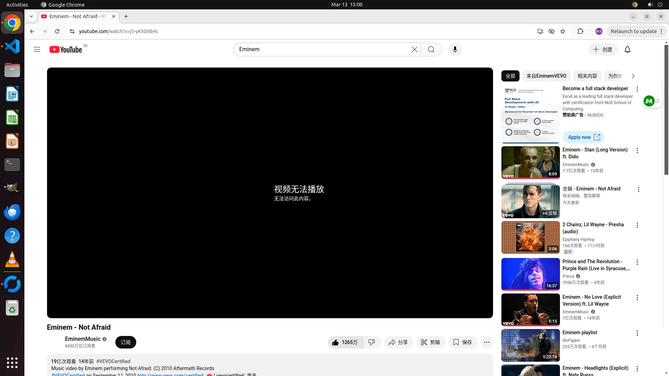Open the YouTube hamburger guide menu

click(37, 49)
